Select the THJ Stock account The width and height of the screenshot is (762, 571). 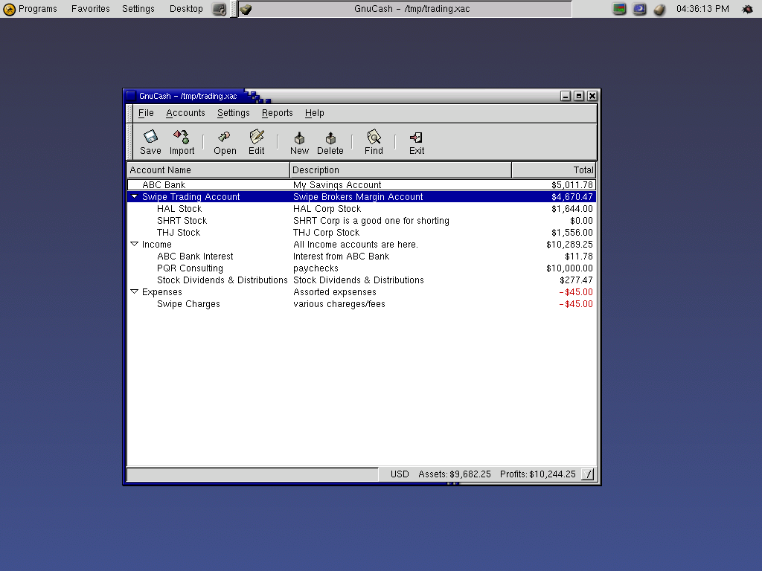362,232
